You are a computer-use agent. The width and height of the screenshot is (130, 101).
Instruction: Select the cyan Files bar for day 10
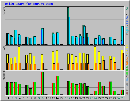tap(43, 36)
